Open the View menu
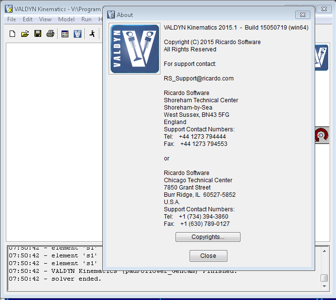Screen dimensions: 336x300 click(45, 19)
